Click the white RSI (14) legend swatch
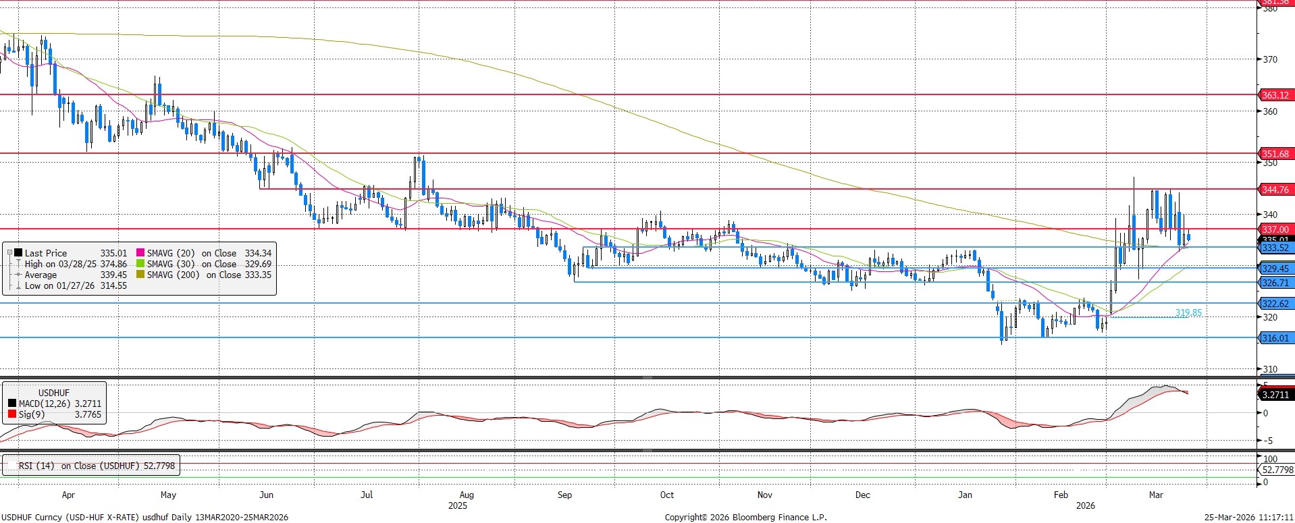This screenshot has width=1295, height=523. [12, 466]
